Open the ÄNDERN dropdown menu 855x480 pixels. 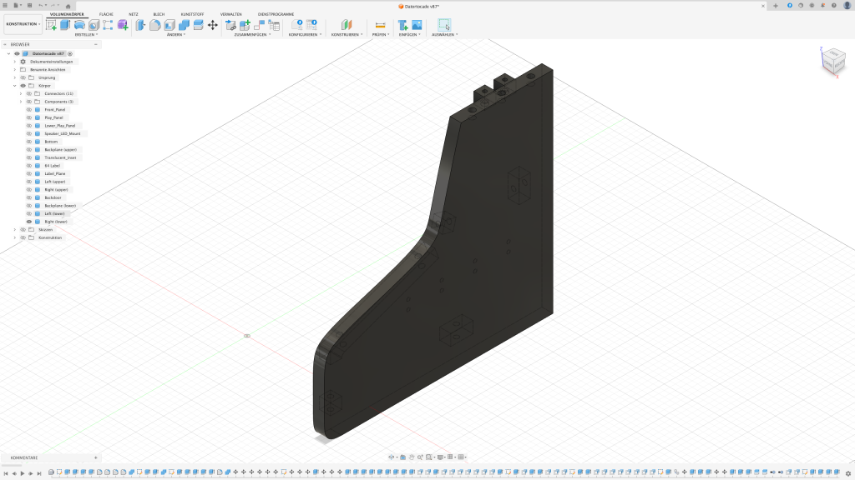pyautogui.click(x=175, y=35)
